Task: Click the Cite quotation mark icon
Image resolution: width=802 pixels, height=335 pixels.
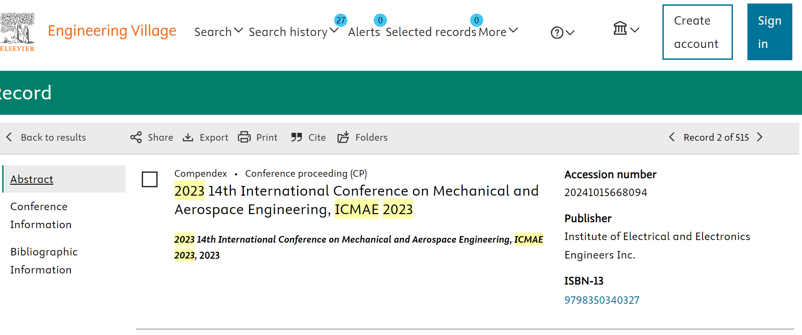Action: pos(296,137)
